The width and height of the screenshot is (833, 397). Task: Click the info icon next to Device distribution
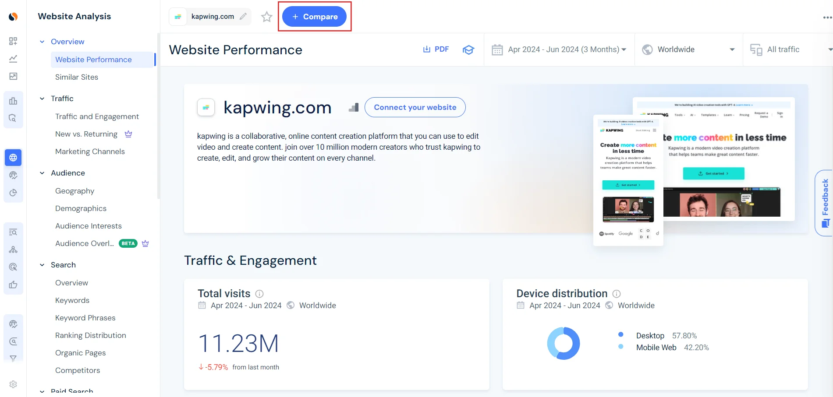pyautogui.click(x=617, y=294)
